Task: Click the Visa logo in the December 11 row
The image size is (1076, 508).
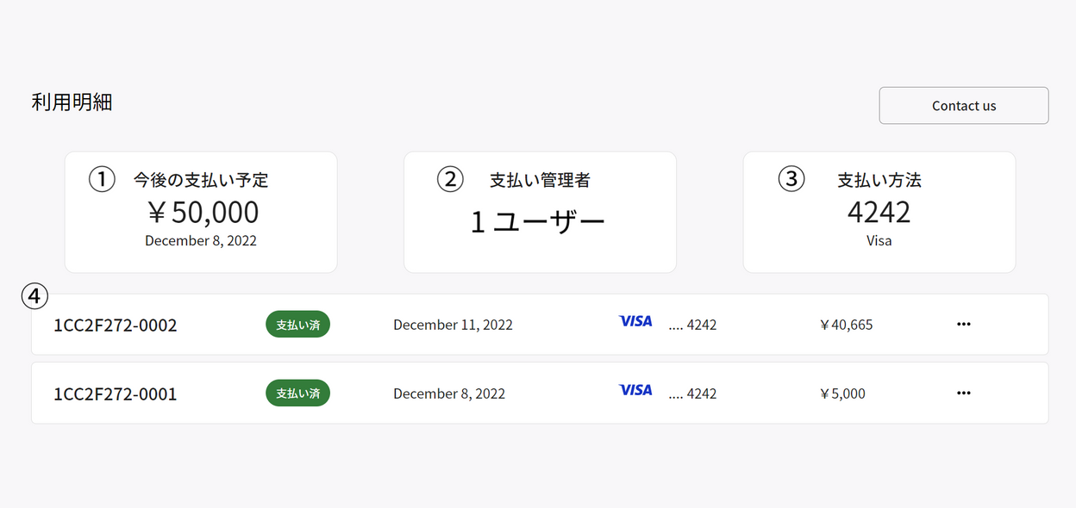Action: [635, 321]
